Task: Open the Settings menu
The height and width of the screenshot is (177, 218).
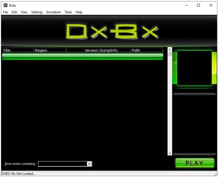Action: [37, 12]
